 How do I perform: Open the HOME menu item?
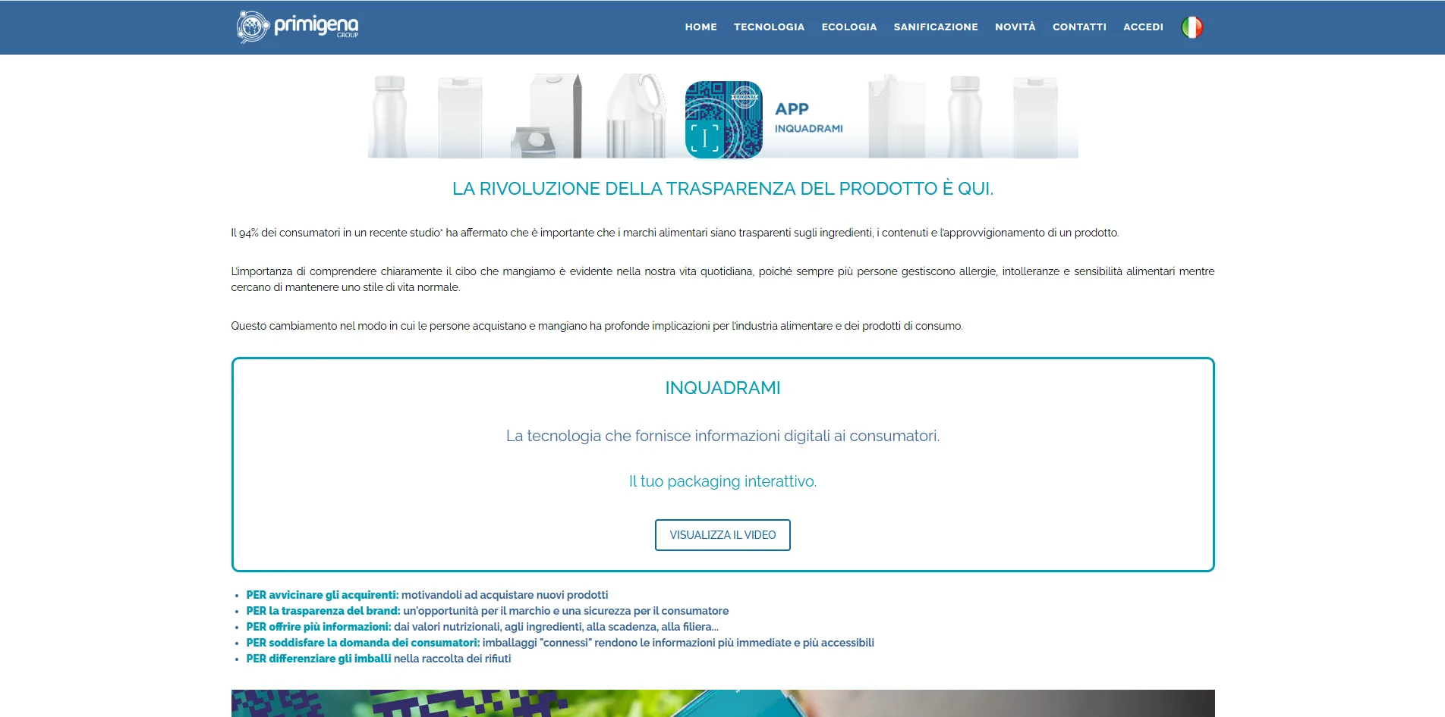pyautogui.click(x=700, y=27)
